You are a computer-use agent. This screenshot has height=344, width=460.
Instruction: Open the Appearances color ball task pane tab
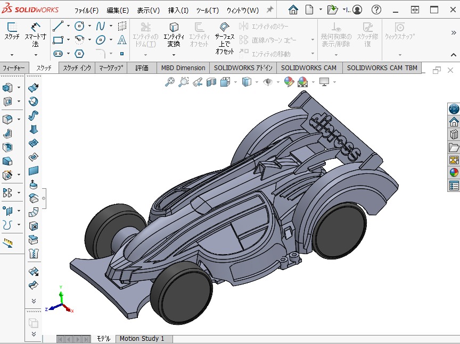tap(454, 173)
